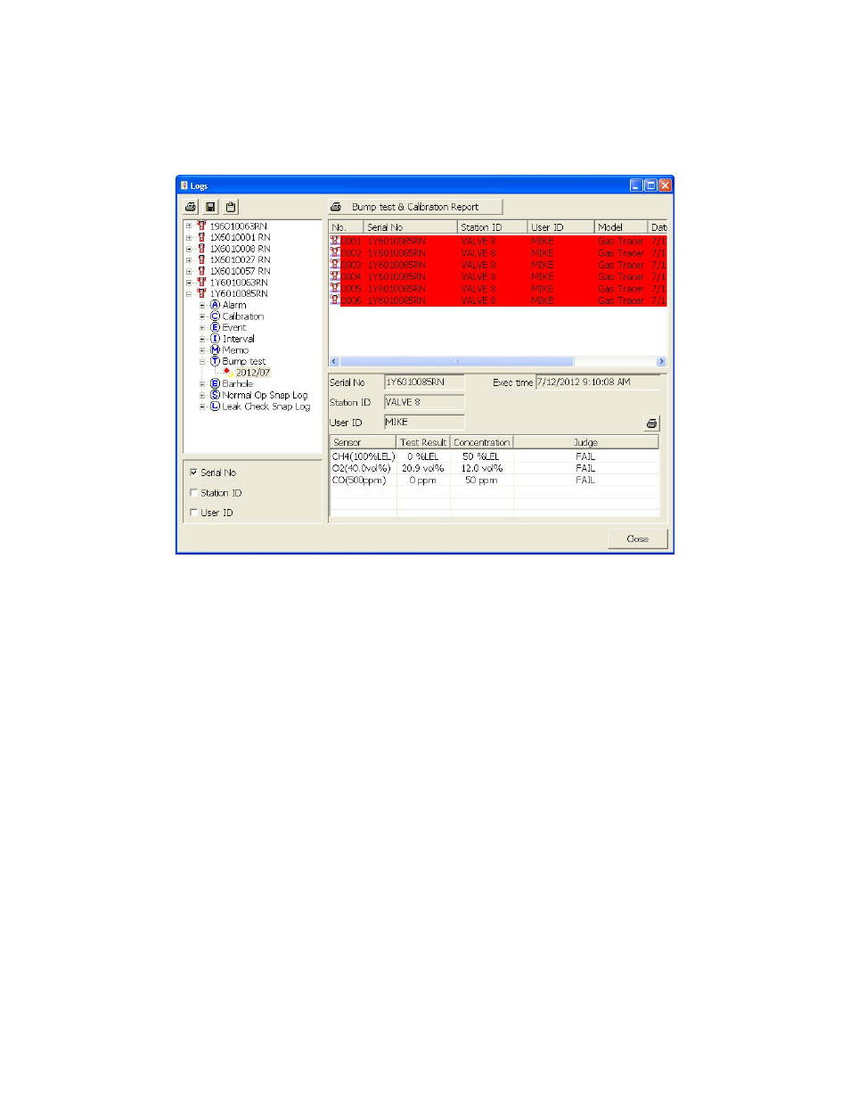This screenshot has height=1101, width=850.
Task: Select the Barhole 'B' icon in tree
Action: pos(215,383)
